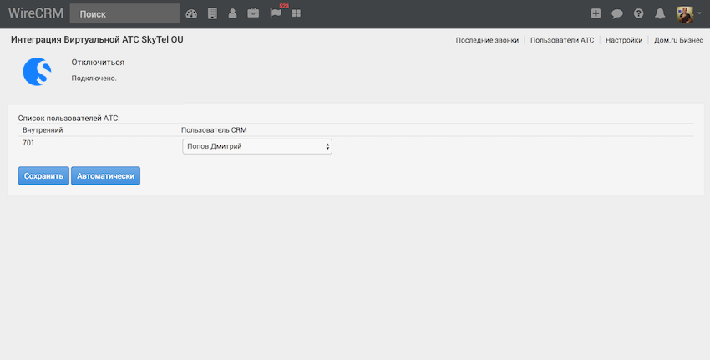Expand the Попов Дмитрий dropdown
This screenshot has height=360, width=710.
tap(257, 146)
